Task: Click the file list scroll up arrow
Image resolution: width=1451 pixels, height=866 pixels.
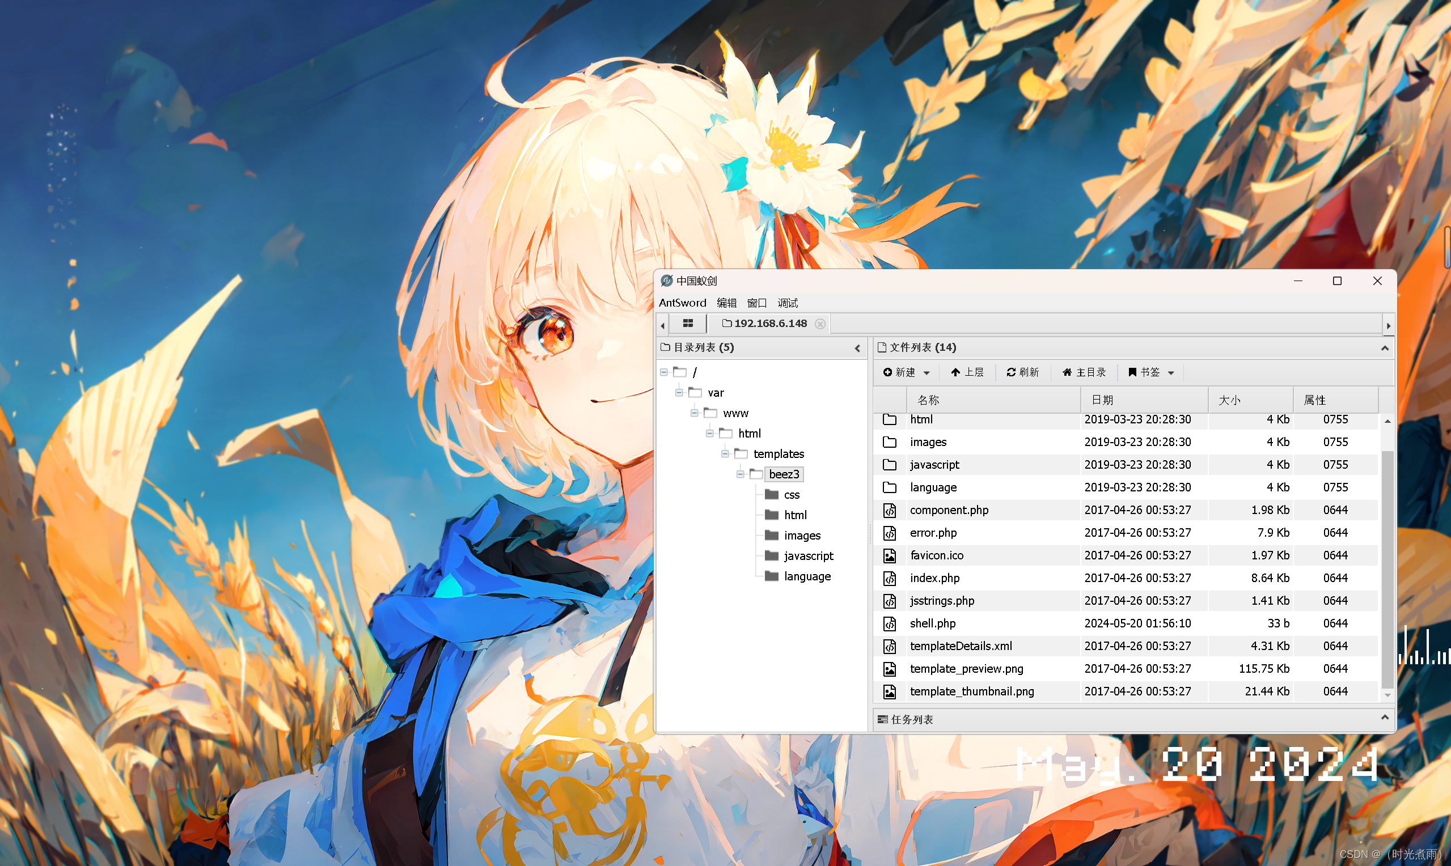Action: coord(1387,421)
